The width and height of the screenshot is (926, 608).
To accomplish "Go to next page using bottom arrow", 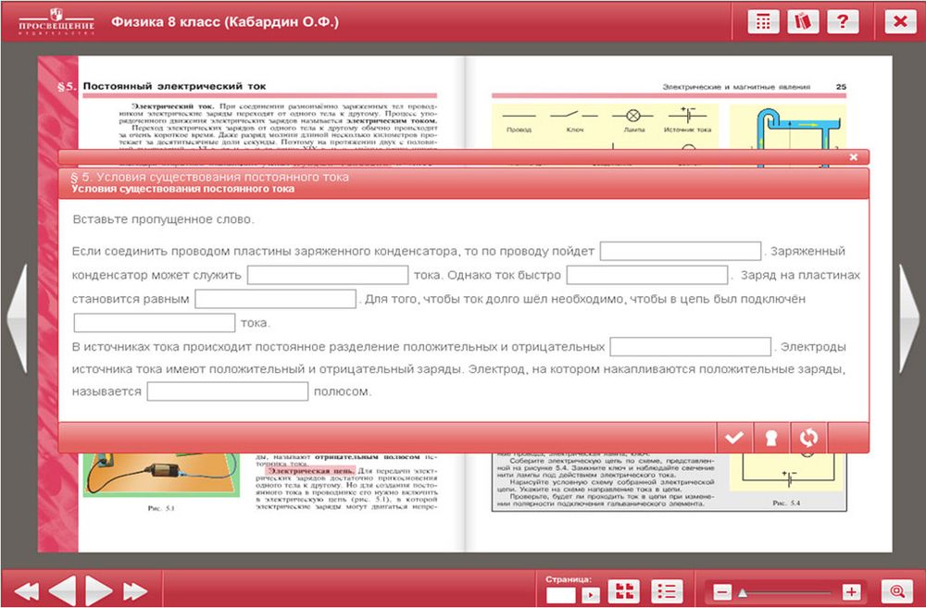I will point(98,590).
